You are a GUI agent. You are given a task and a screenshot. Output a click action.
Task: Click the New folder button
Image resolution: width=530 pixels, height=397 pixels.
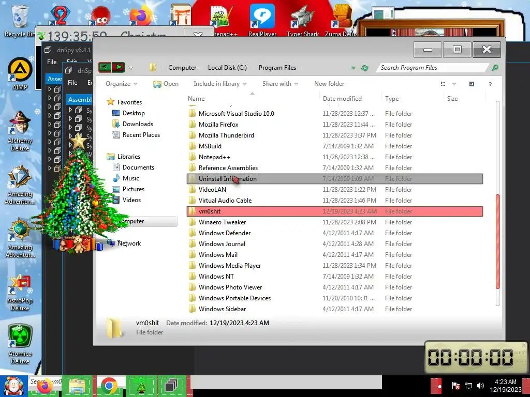[329, 84]
